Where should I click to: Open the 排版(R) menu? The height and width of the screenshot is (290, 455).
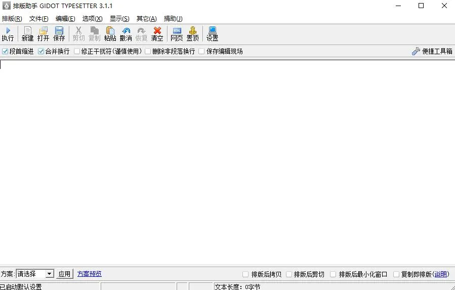pos(12,19)
